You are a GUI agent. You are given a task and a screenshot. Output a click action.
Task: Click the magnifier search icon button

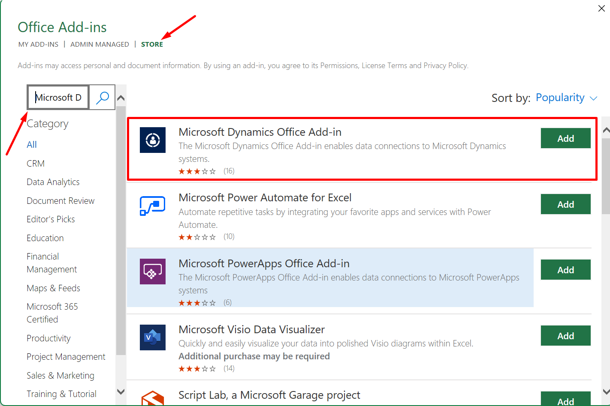coord(102,97)
